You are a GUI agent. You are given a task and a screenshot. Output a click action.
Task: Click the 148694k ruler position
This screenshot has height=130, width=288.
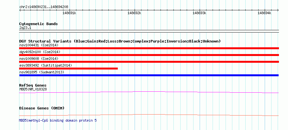(264, 13)
